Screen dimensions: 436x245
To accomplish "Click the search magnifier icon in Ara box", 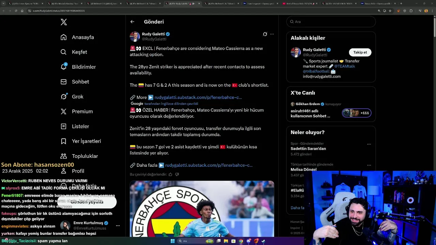I will [x=292, y=21].
